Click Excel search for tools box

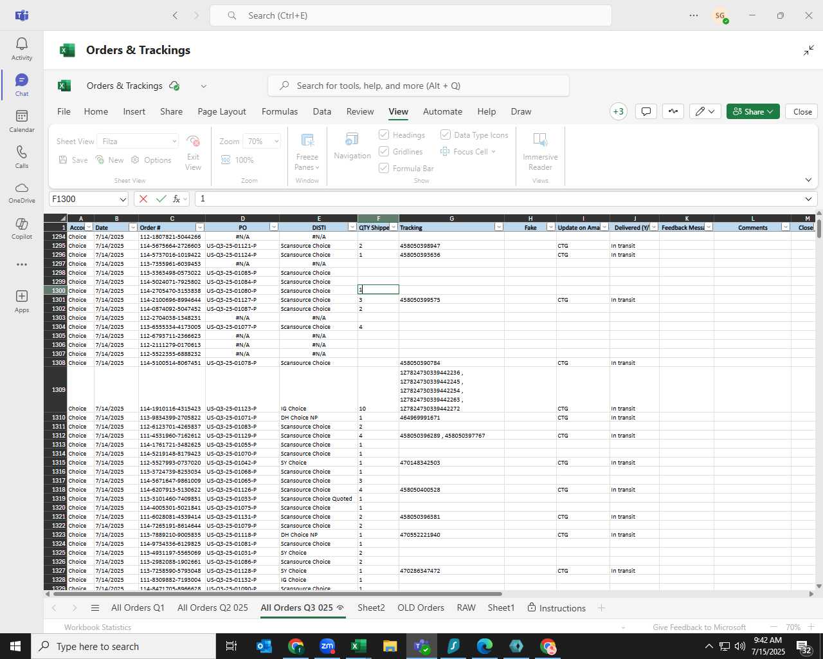(419, 86)
